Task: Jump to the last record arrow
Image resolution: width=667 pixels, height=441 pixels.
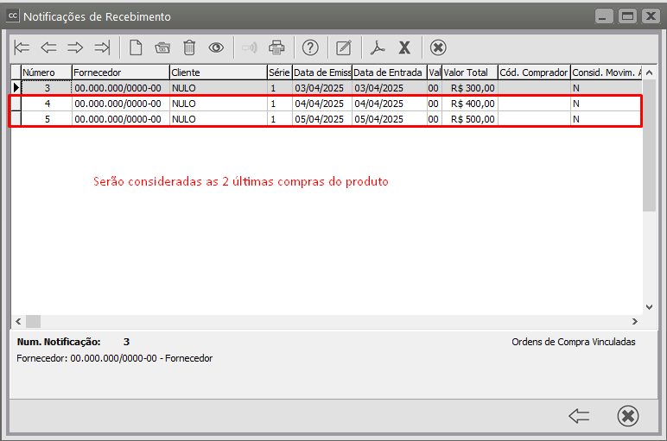Action: click(102, 47)
